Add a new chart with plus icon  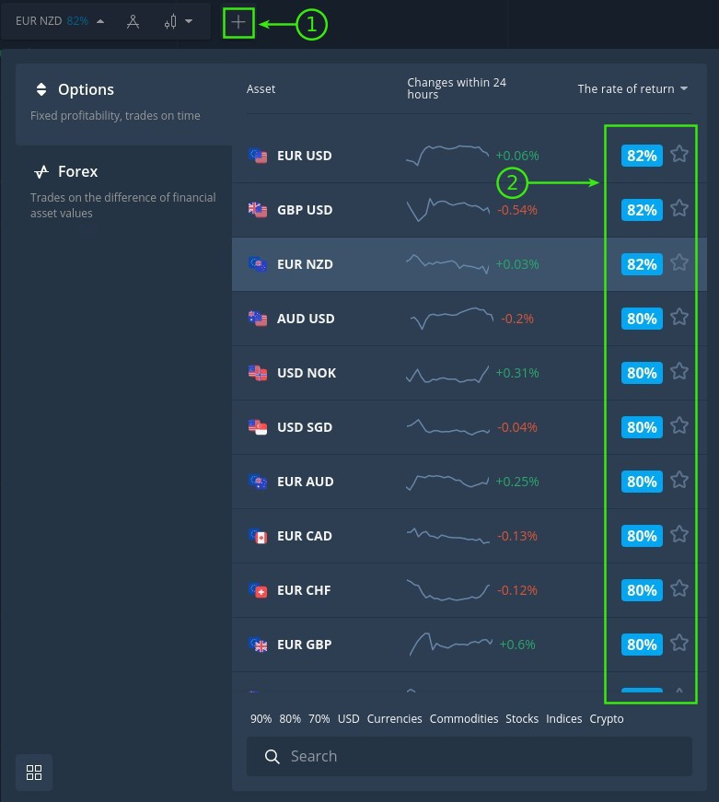[238, 22]
